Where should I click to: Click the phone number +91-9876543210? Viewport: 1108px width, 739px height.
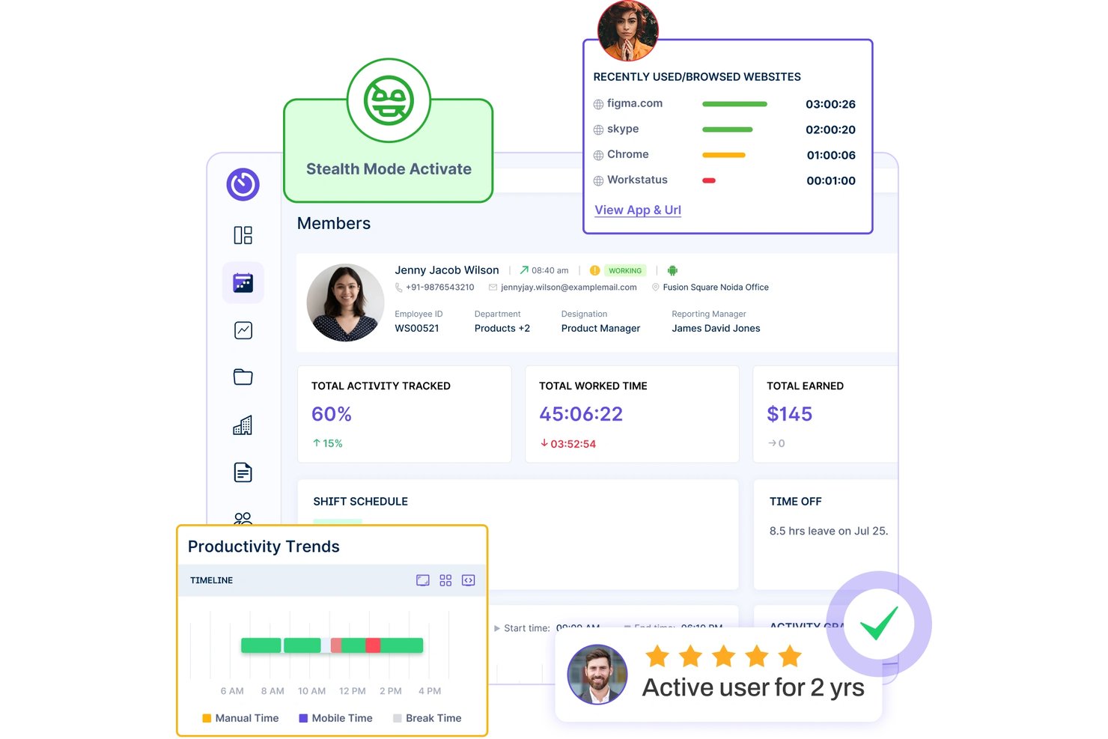[x=440, y=288]
